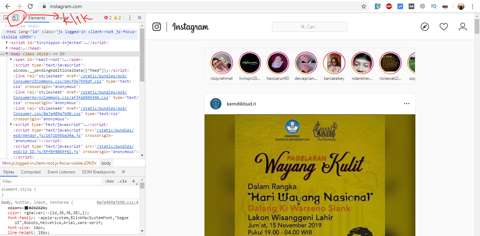
Task: Click the Instagram wordmark
Action: [x=190, y=27]
